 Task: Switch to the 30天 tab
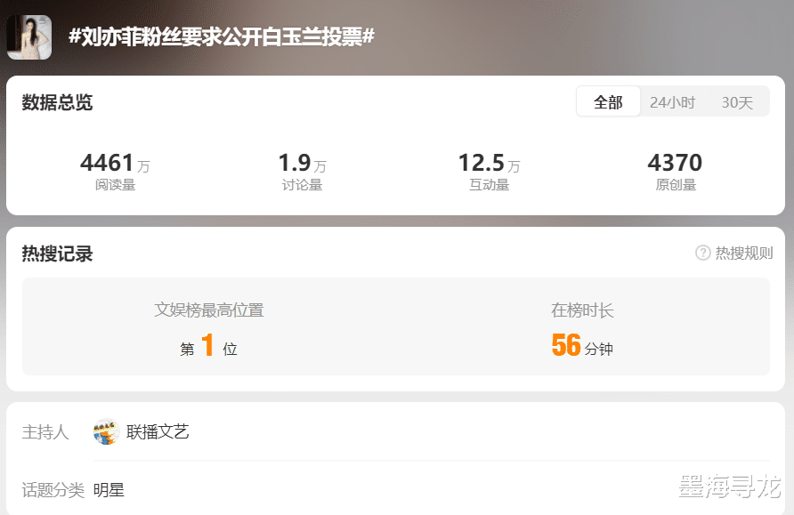click(737, 102)
